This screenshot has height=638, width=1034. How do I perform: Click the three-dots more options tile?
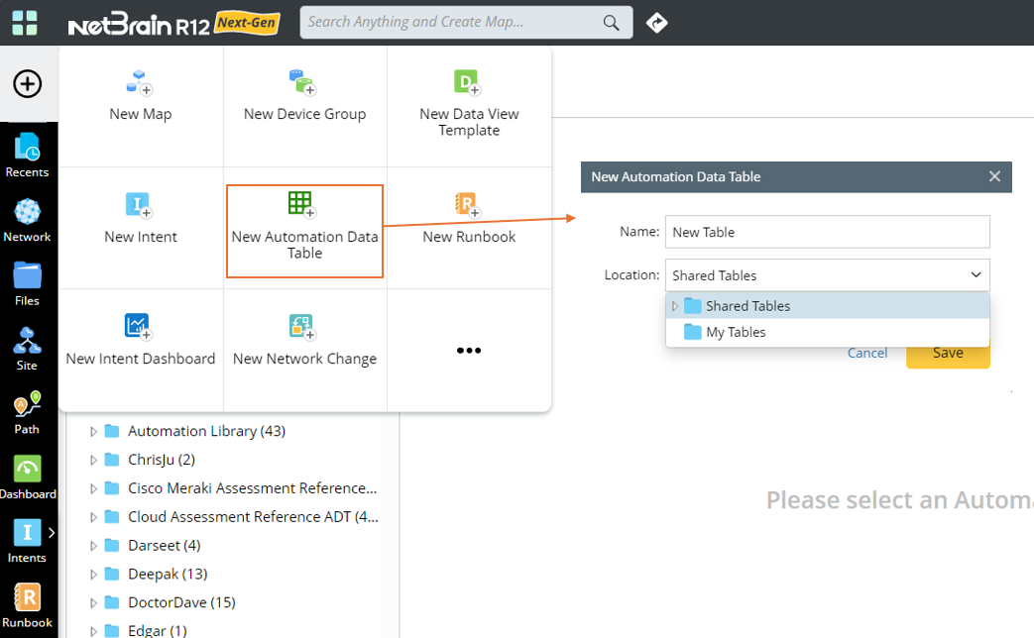[x=469, y=351]
